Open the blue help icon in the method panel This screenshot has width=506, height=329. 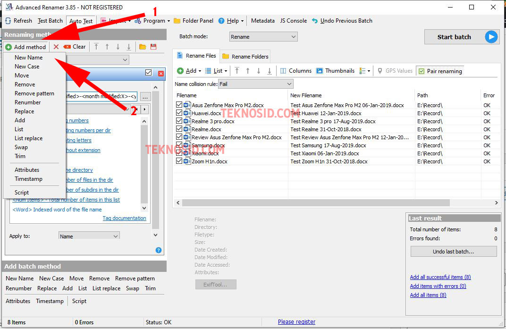coord(159,250)
